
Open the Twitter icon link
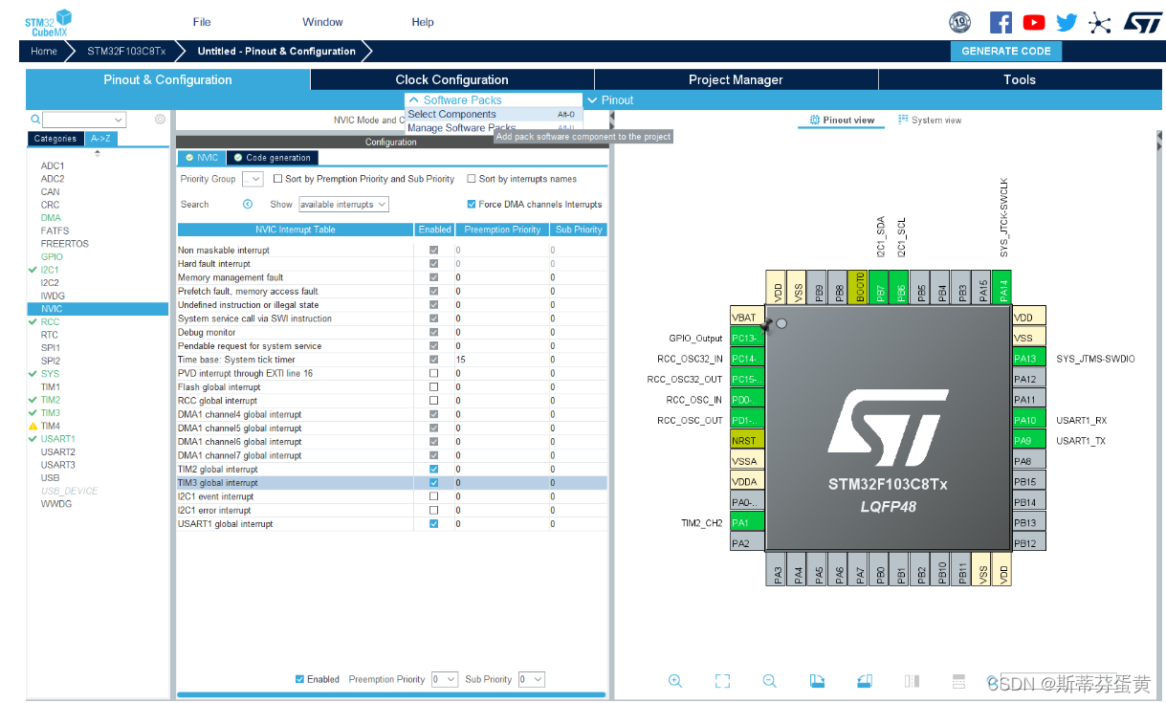point(1067,22)
